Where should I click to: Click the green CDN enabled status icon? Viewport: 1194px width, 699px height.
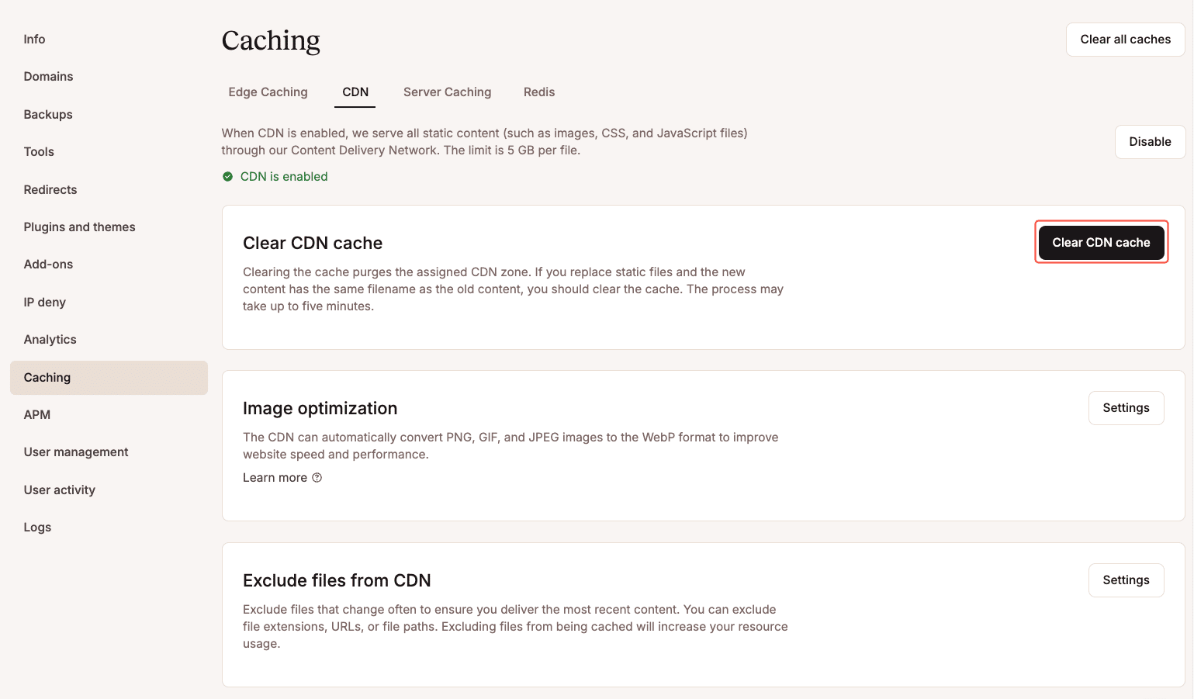227,176
